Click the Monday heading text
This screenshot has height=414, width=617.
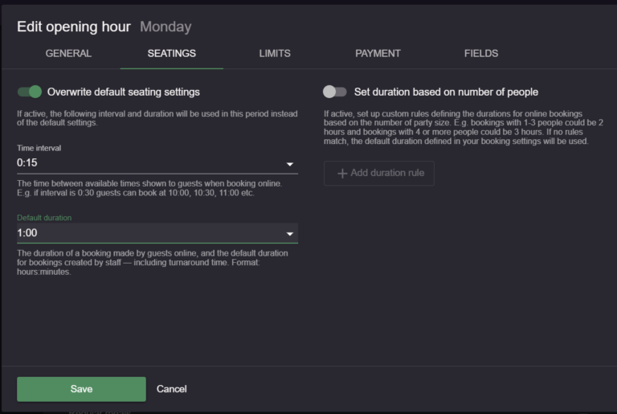(x=165, y=27)
